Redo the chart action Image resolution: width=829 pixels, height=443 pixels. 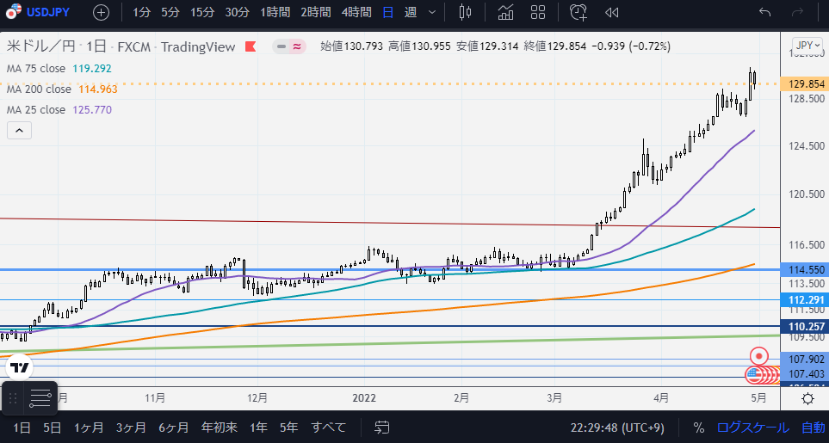coord(797,13)
